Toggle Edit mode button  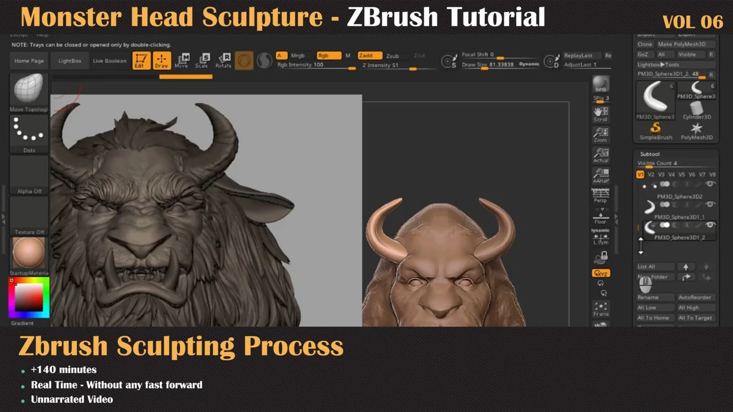141,60
